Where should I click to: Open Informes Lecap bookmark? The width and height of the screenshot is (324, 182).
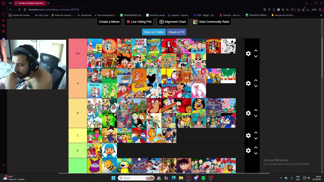pyautogui.click(x=155, y=15)
